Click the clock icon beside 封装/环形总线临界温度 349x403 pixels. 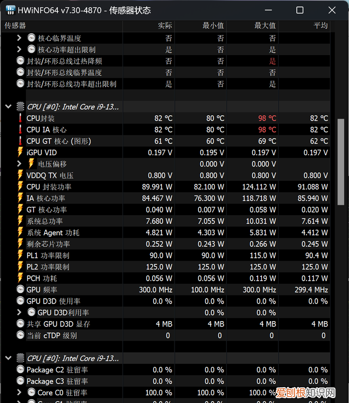point(20,72)
